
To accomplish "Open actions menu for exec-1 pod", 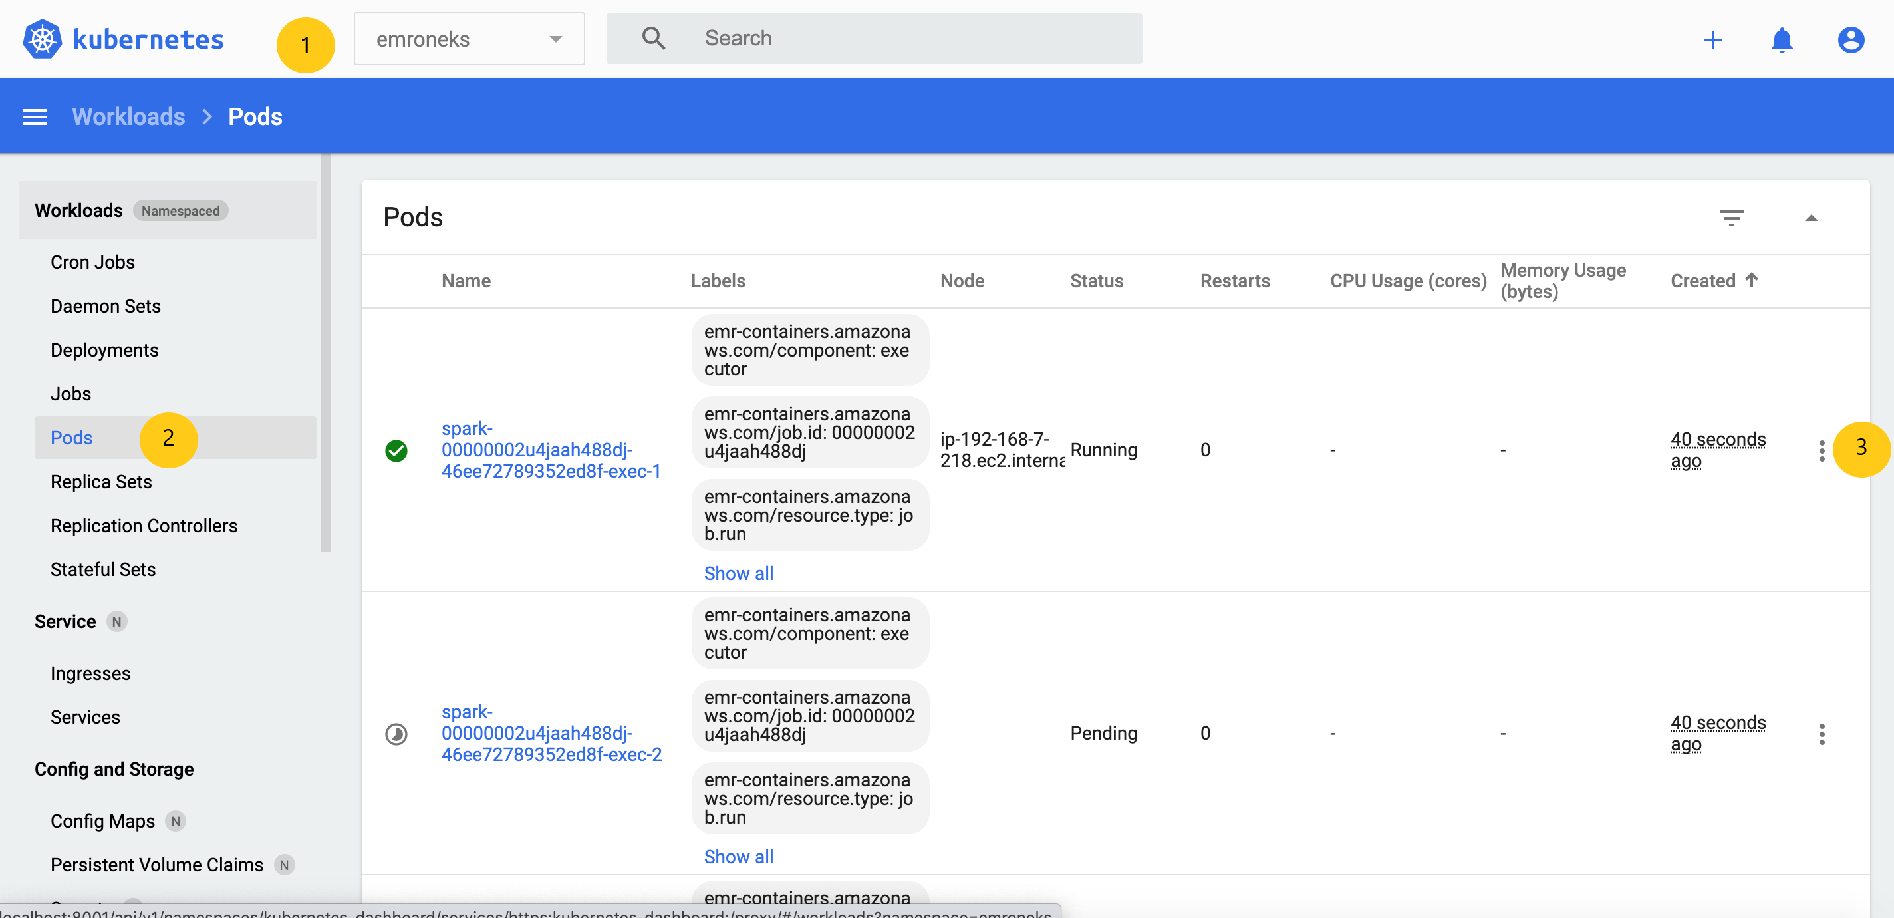I will pyautogui.click(x=1822, y=450).
